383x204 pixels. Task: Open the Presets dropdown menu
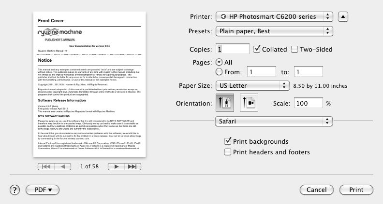click(274, 31)
